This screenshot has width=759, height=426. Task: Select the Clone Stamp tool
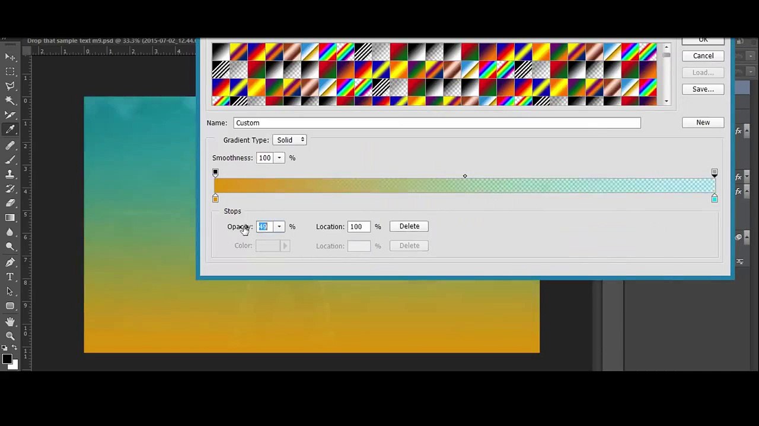tap(10, 174)
